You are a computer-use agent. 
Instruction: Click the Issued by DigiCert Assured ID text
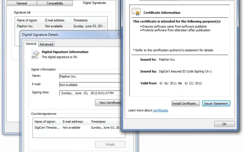[185, 71]
